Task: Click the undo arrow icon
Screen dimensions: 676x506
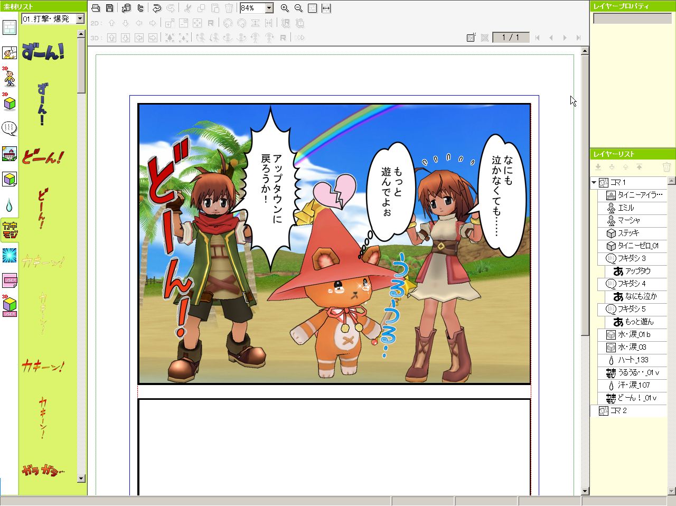Action: coord(157,8)
